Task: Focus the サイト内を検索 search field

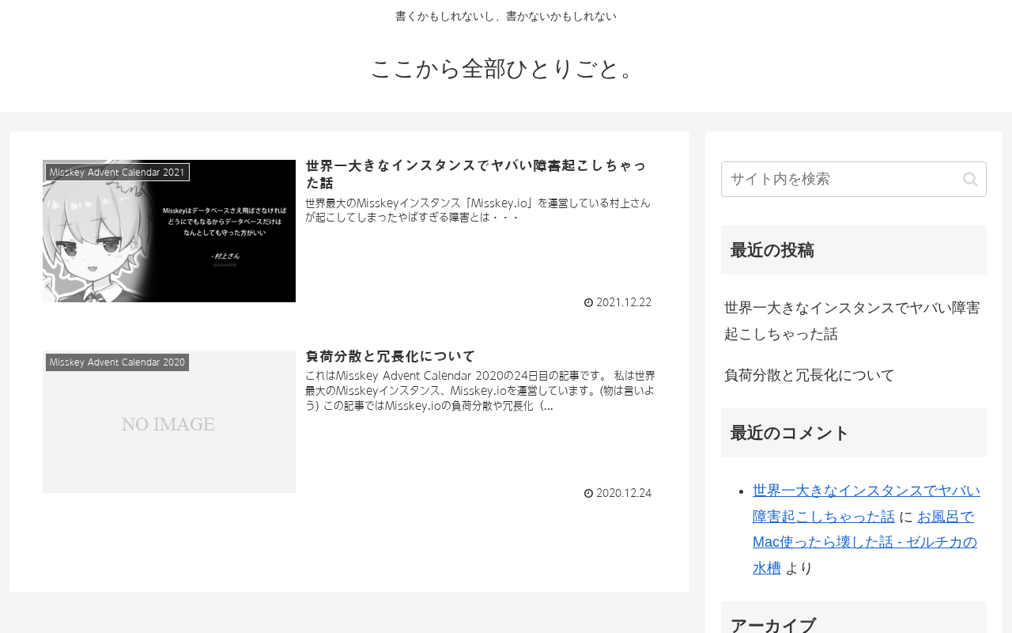Action: pyautogui.click(x=854, y=180)
